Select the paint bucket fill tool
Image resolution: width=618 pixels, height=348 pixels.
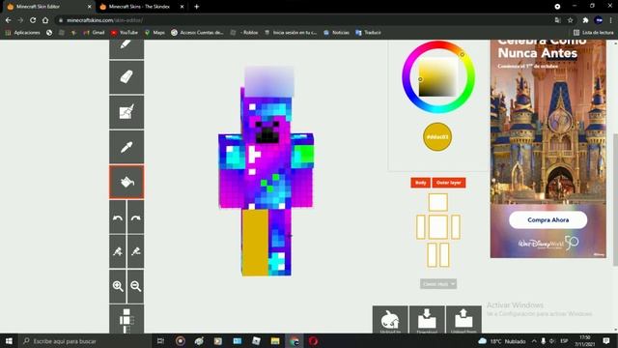[126, 182]
